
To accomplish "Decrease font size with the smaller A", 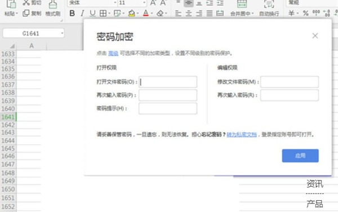I will [163, 3].
